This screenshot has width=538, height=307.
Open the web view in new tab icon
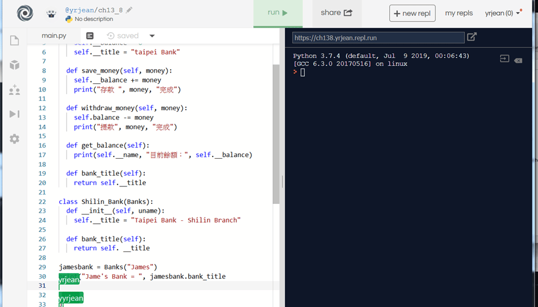[x=472, y=37]
